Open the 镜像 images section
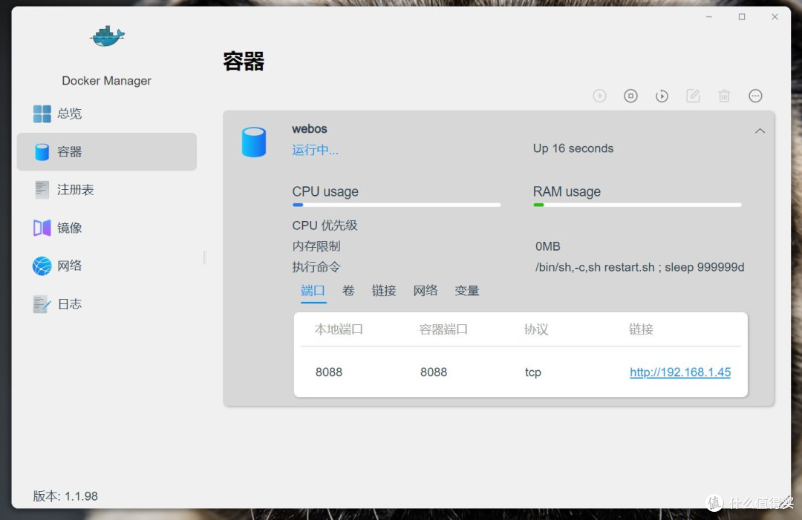The height and width of the screenshot is (520, 802). click(71, 228)
